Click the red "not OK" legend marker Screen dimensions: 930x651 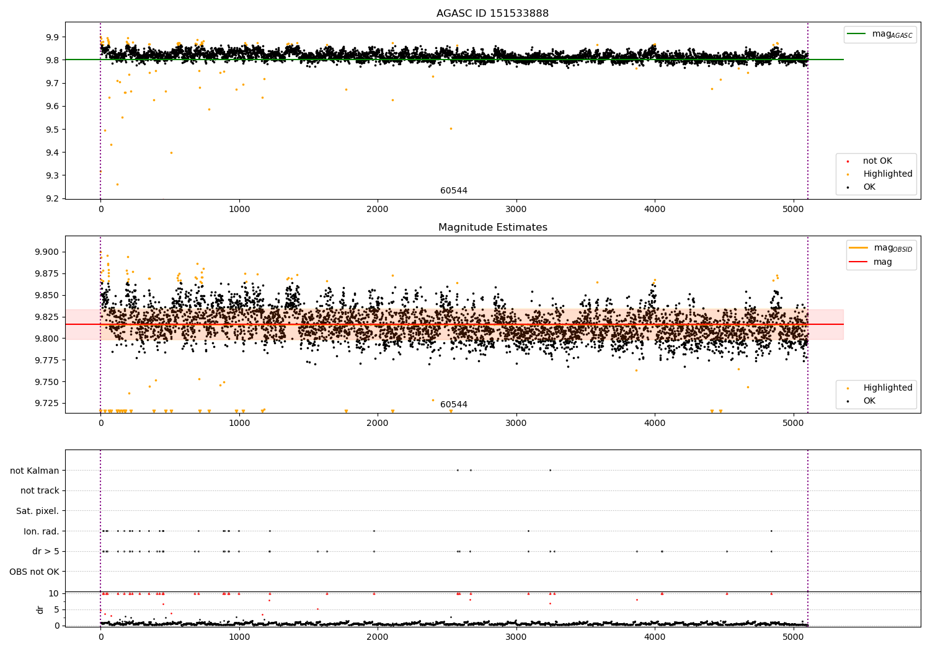pyautogui.click(x=848, y=162)
